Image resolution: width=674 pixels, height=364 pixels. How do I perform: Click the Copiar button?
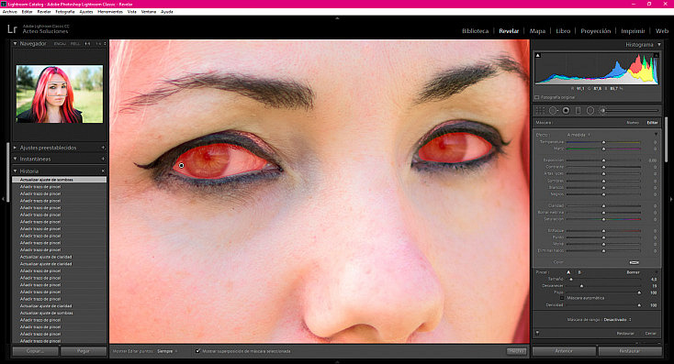click(35, 351)
